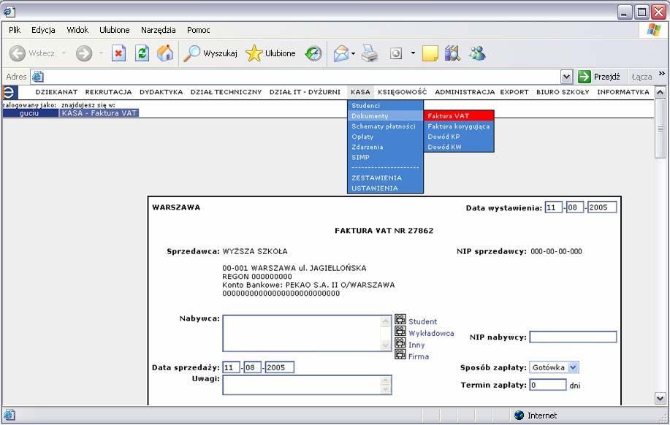Click the Przejdź go button

pyautogui.click(x=599, y=77)
